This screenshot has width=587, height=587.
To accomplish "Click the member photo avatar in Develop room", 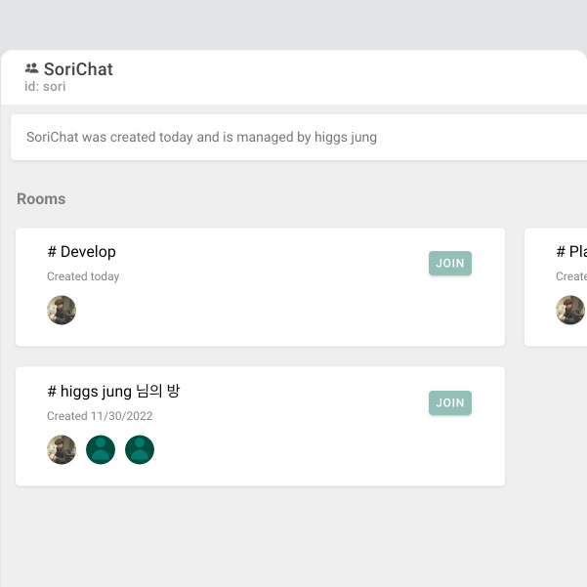I will (x=62, y=311).
